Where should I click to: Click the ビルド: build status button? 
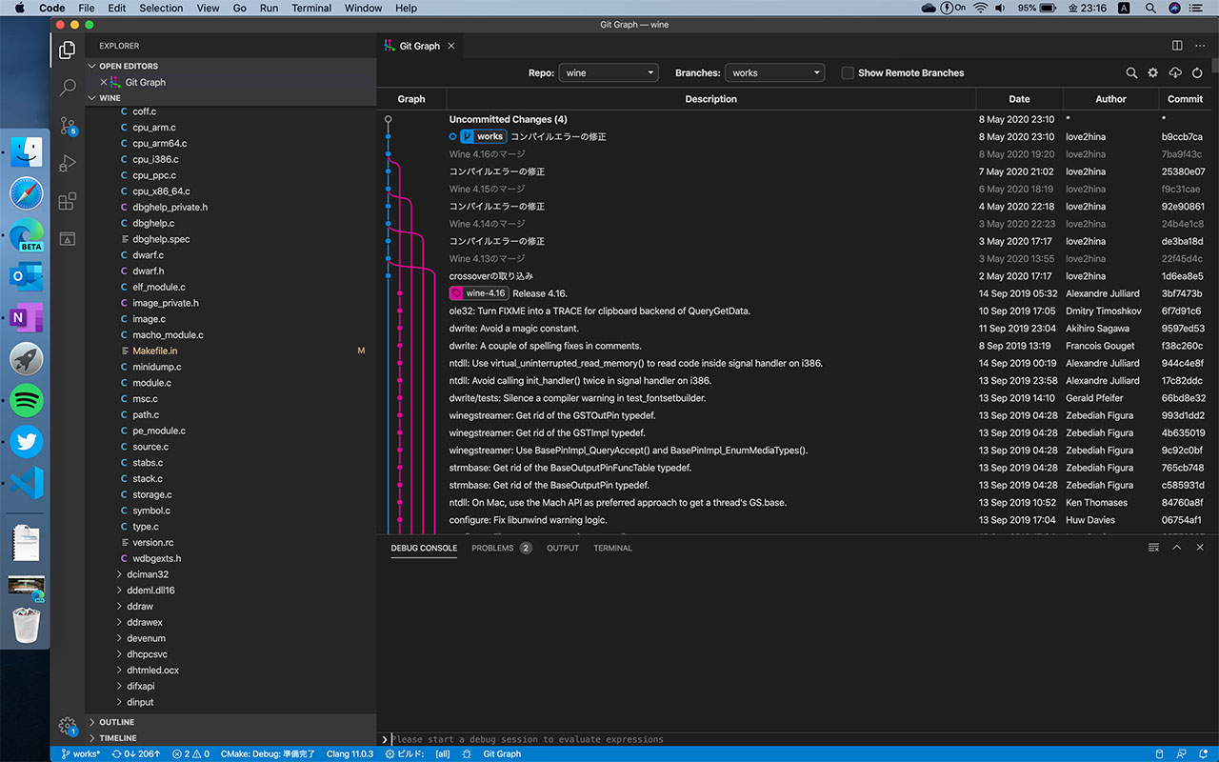tap(406, 753)
